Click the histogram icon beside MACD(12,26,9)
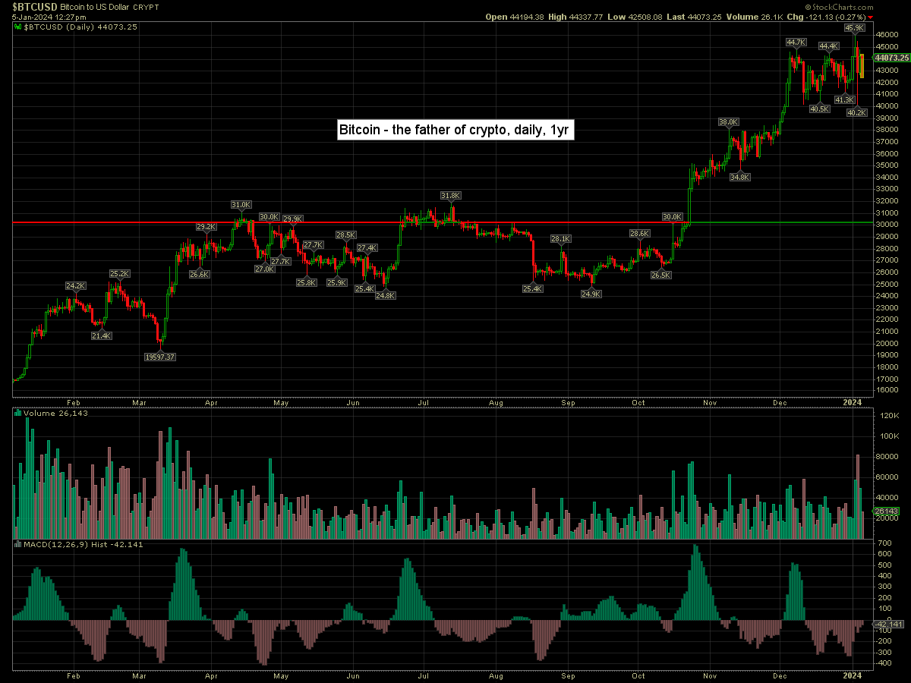The image size is (911, 683). click(18, 544)
